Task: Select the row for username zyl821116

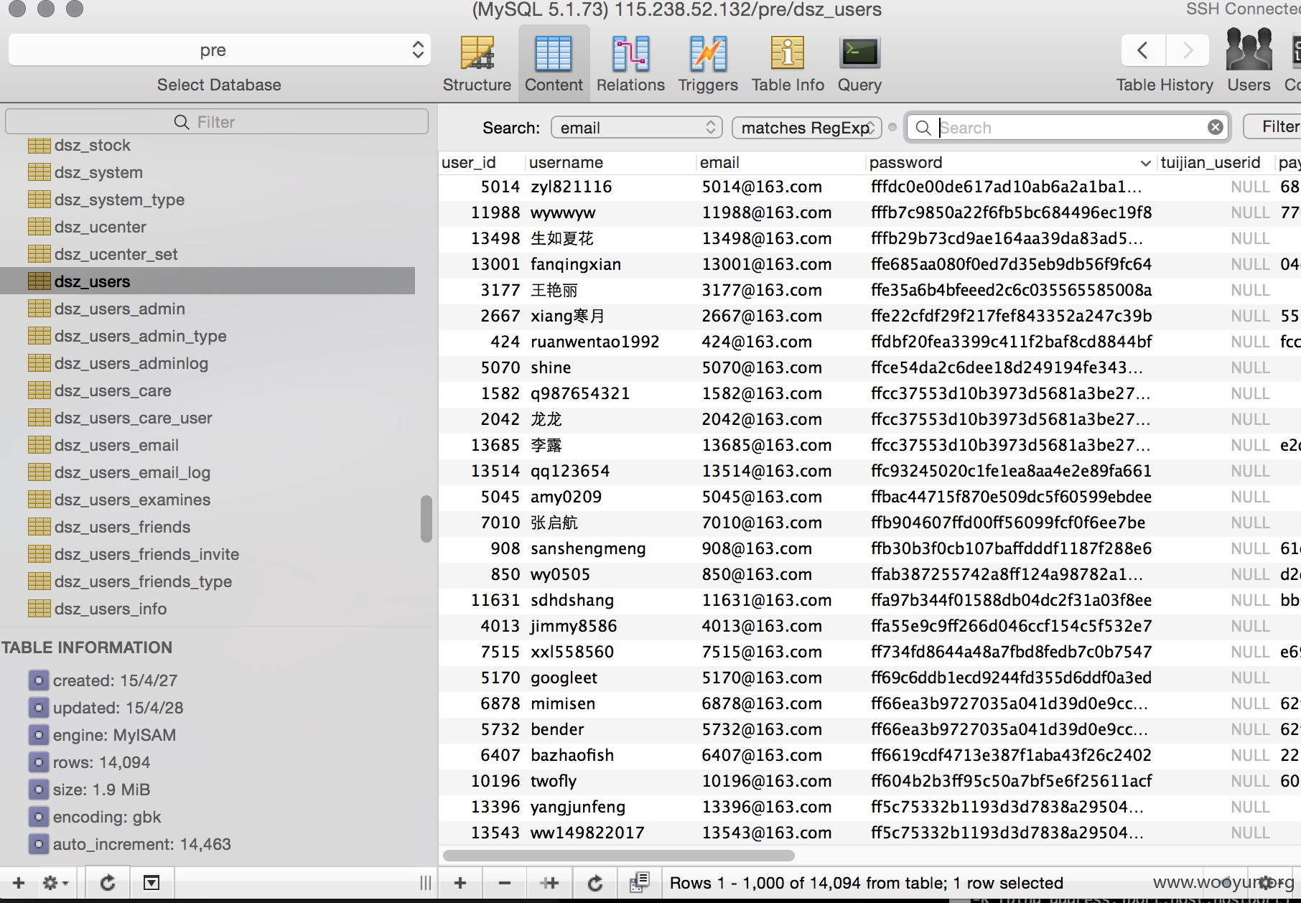Action: 869,187
